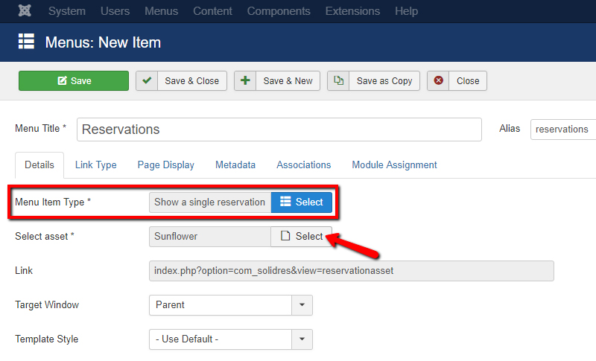Click the Alias text field

563,130
